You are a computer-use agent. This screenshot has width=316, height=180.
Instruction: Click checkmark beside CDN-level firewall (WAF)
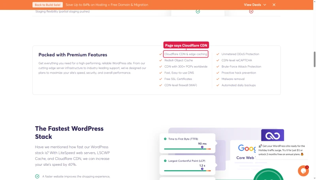pos(161,85)
